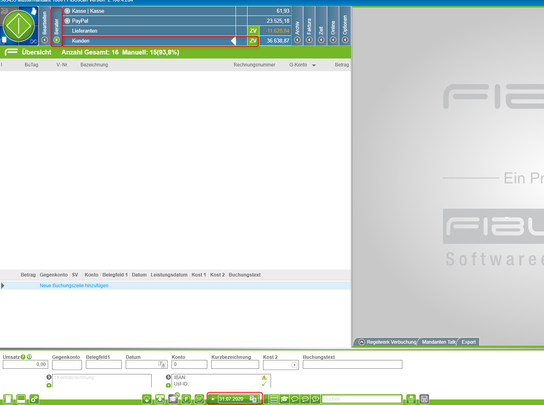This screenshot has width=544, height=405.
Task: Click the question mark speech bubble icon
Action: [x=316, y=399]
